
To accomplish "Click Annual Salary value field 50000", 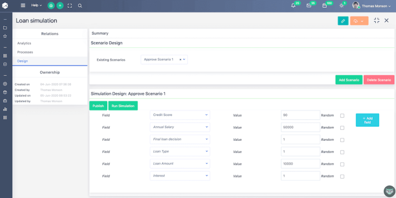I will 300,127.
